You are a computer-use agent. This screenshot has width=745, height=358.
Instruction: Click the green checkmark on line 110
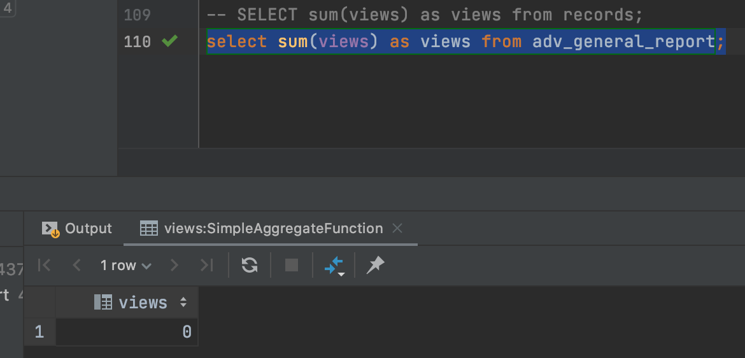pyautogui.click(x=169, y=41)
